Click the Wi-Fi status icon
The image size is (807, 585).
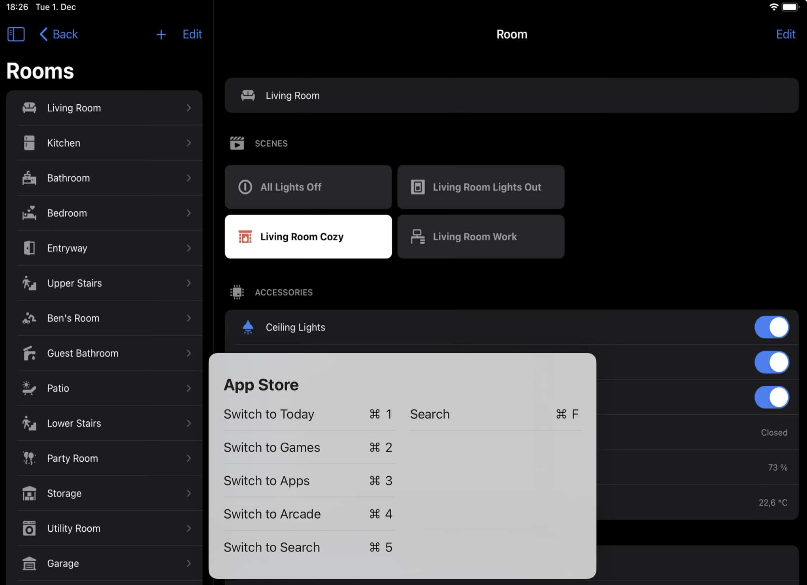coord(773,7)
